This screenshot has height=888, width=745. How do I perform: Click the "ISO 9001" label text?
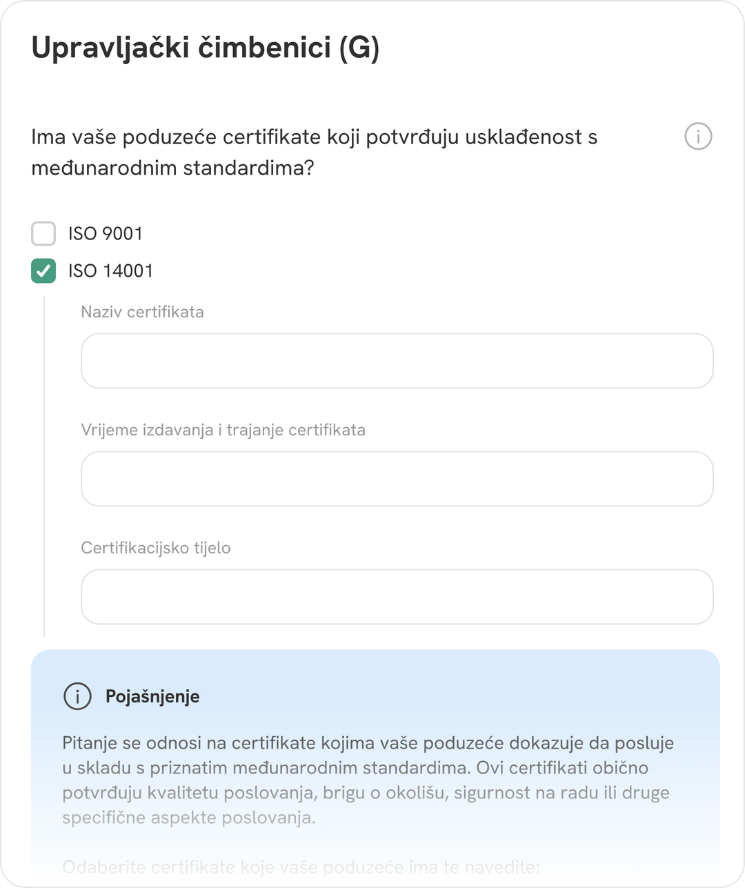(x=106, y=234)
